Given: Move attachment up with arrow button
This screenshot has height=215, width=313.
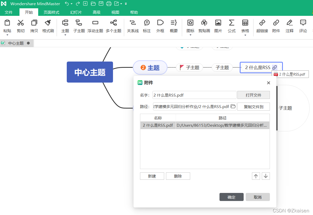Looking at the screenshot, I should pyautogui.click(x=256, y=176).
